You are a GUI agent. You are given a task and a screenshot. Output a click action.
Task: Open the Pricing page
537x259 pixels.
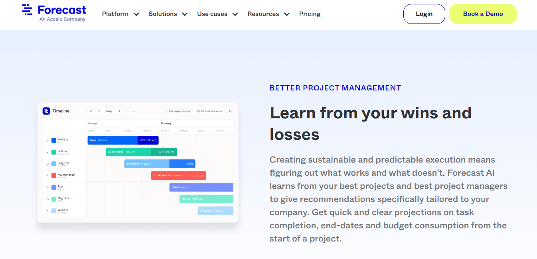tap(310, 14)
